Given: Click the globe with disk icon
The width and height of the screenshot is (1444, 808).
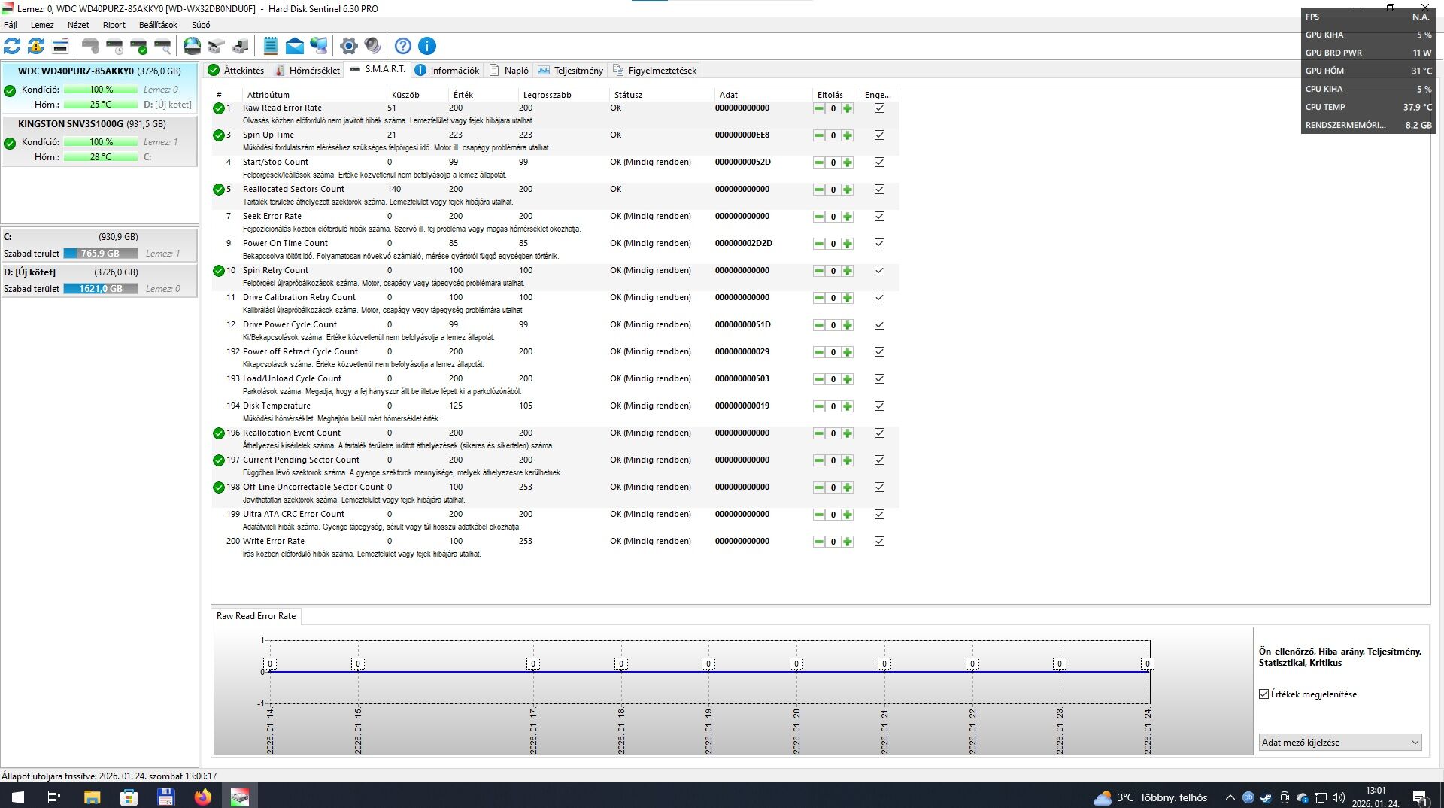Looking at the screenshot, I should (x=193, y=46).
